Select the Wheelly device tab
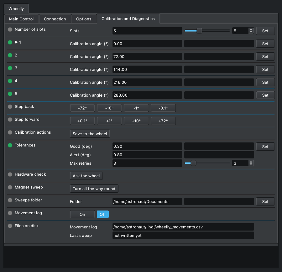This screenshot has width=282, height=272. click(x=16, y=9)
